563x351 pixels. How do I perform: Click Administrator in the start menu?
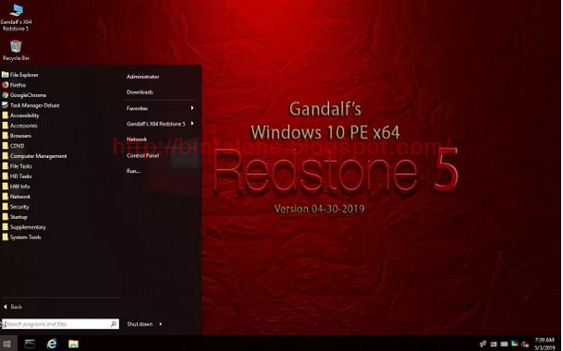[x=142, y=77]
